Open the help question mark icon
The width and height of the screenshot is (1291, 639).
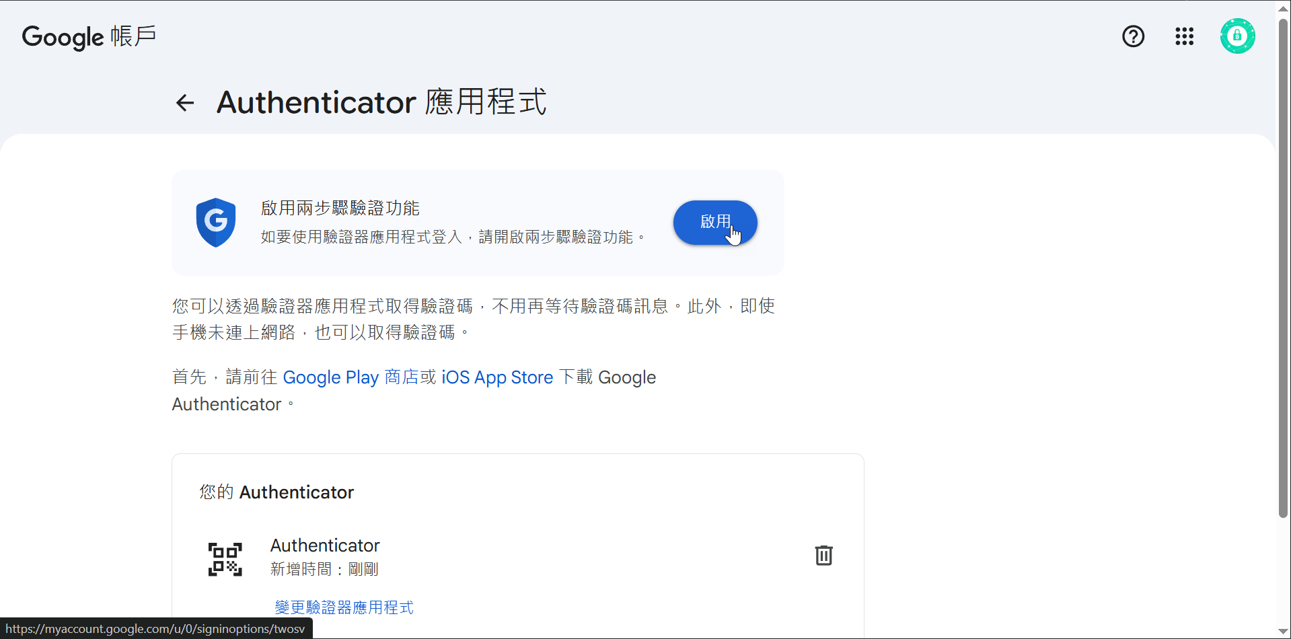(1134, 36)
